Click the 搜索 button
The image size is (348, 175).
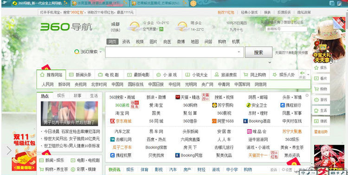[x=258, y=52]
